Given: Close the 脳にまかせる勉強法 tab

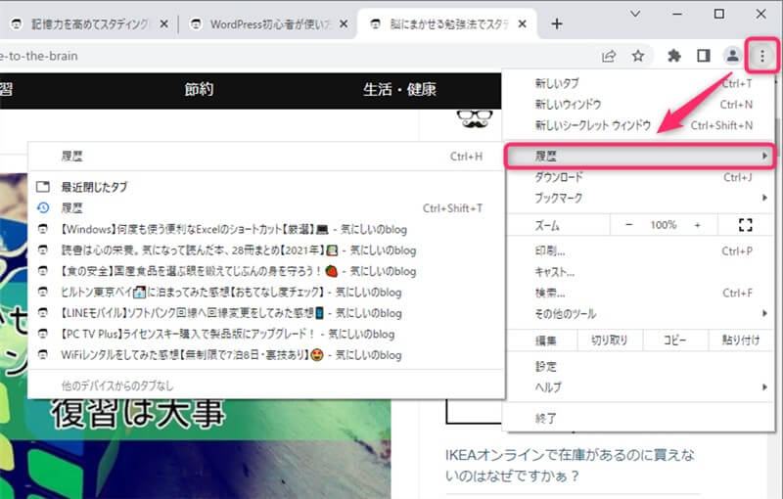Looking at the screenshot, I should tap(523, 23).
